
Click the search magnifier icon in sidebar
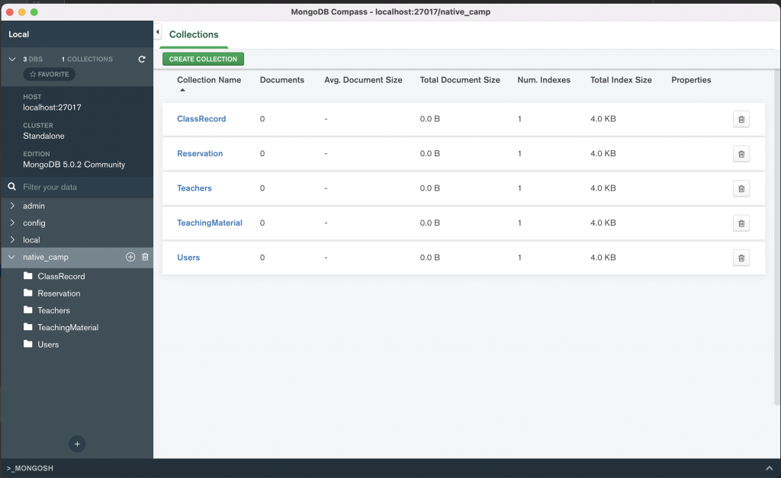[x=12, y=187]
